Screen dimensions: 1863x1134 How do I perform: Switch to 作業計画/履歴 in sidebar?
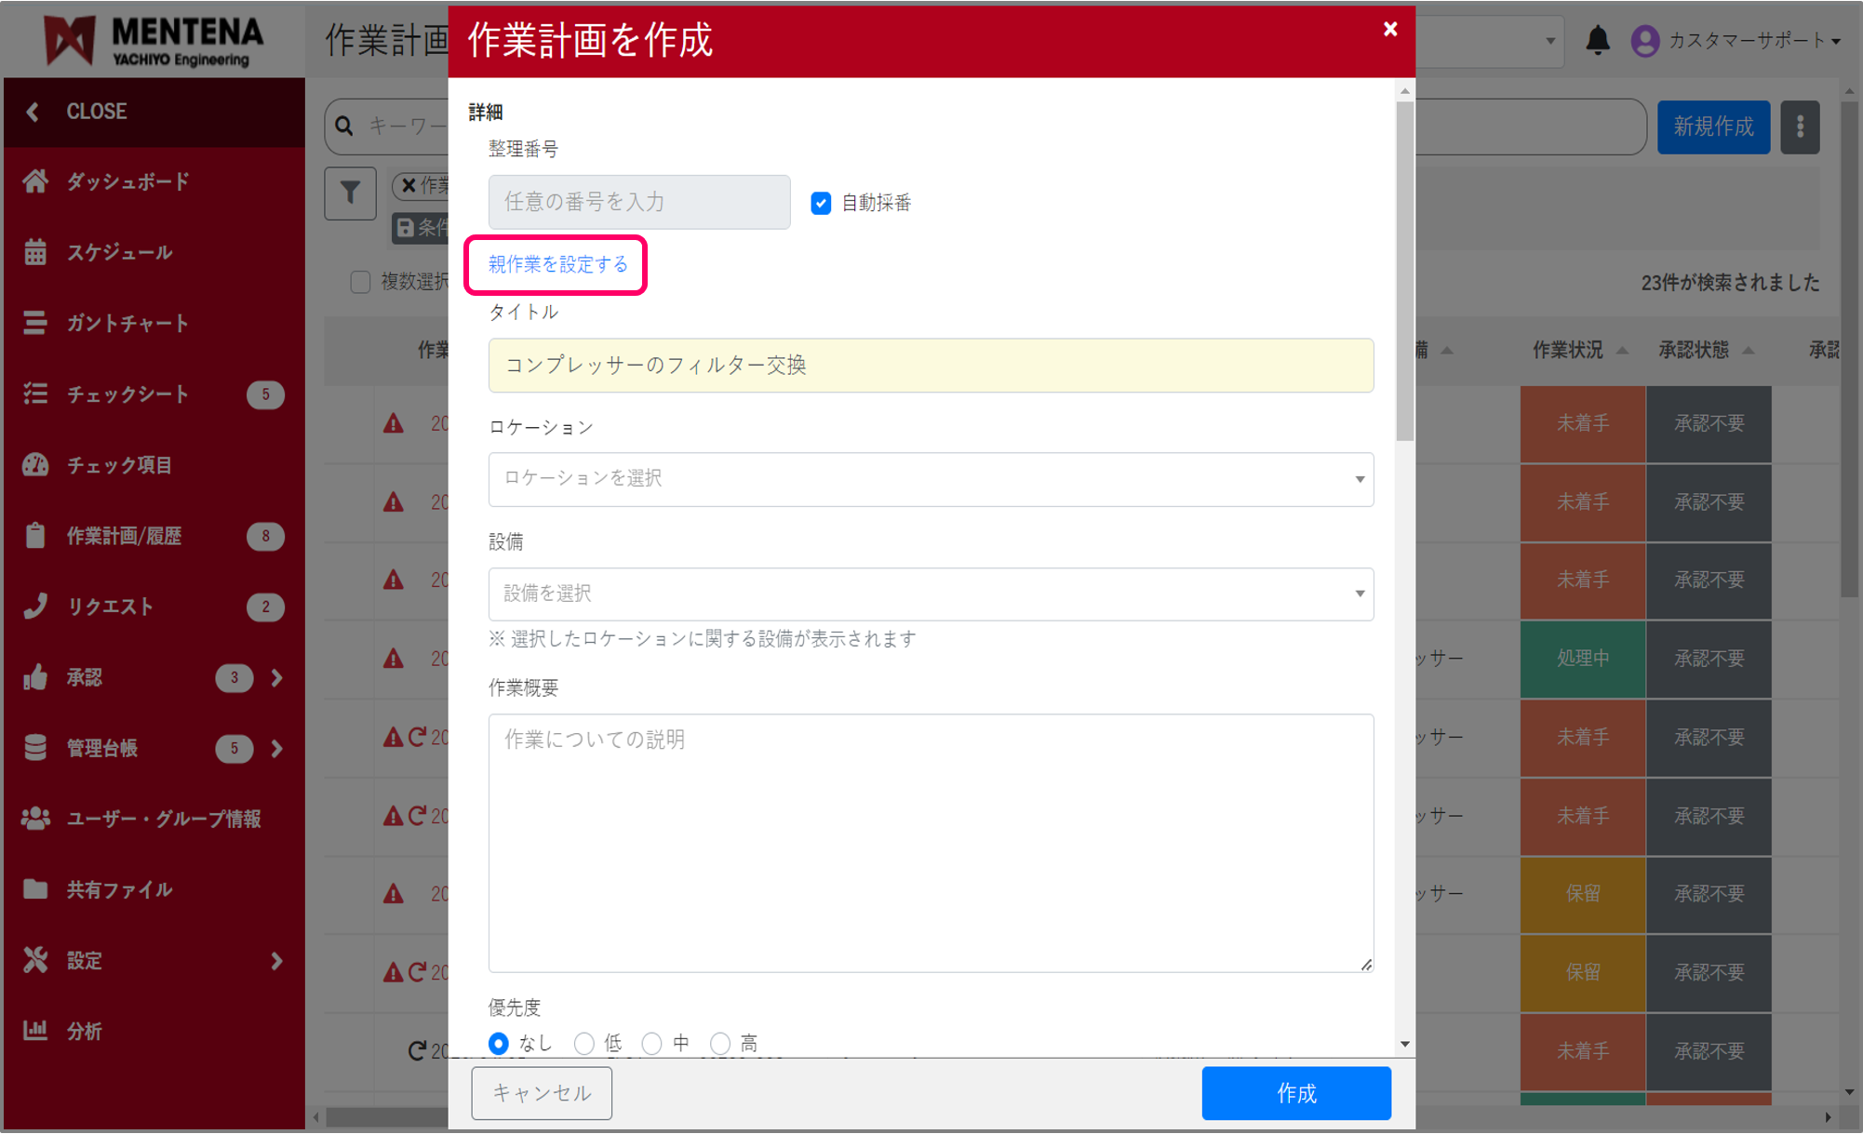(35, 536)
